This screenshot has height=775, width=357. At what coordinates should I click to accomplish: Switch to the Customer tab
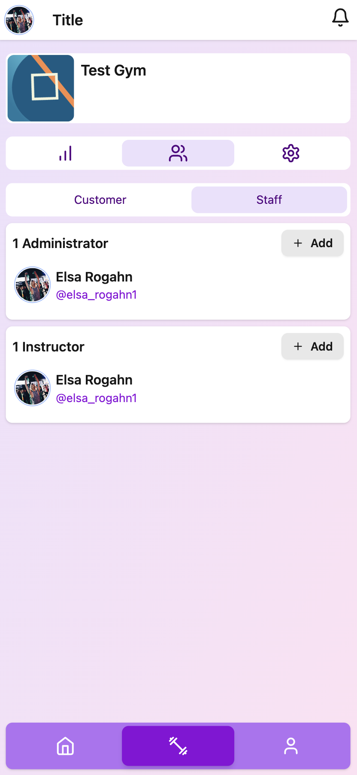tap(100, 200)
